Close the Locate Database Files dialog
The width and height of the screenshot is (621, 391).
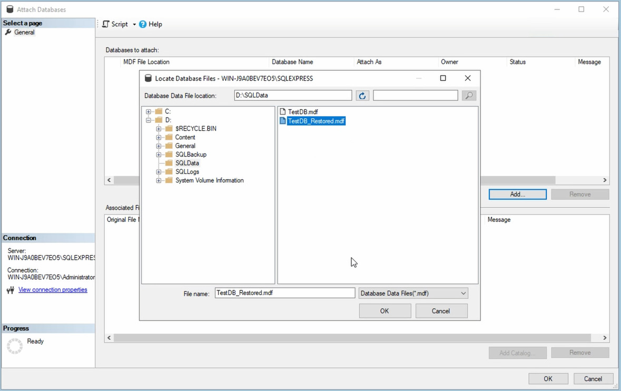tap(468, 78)
